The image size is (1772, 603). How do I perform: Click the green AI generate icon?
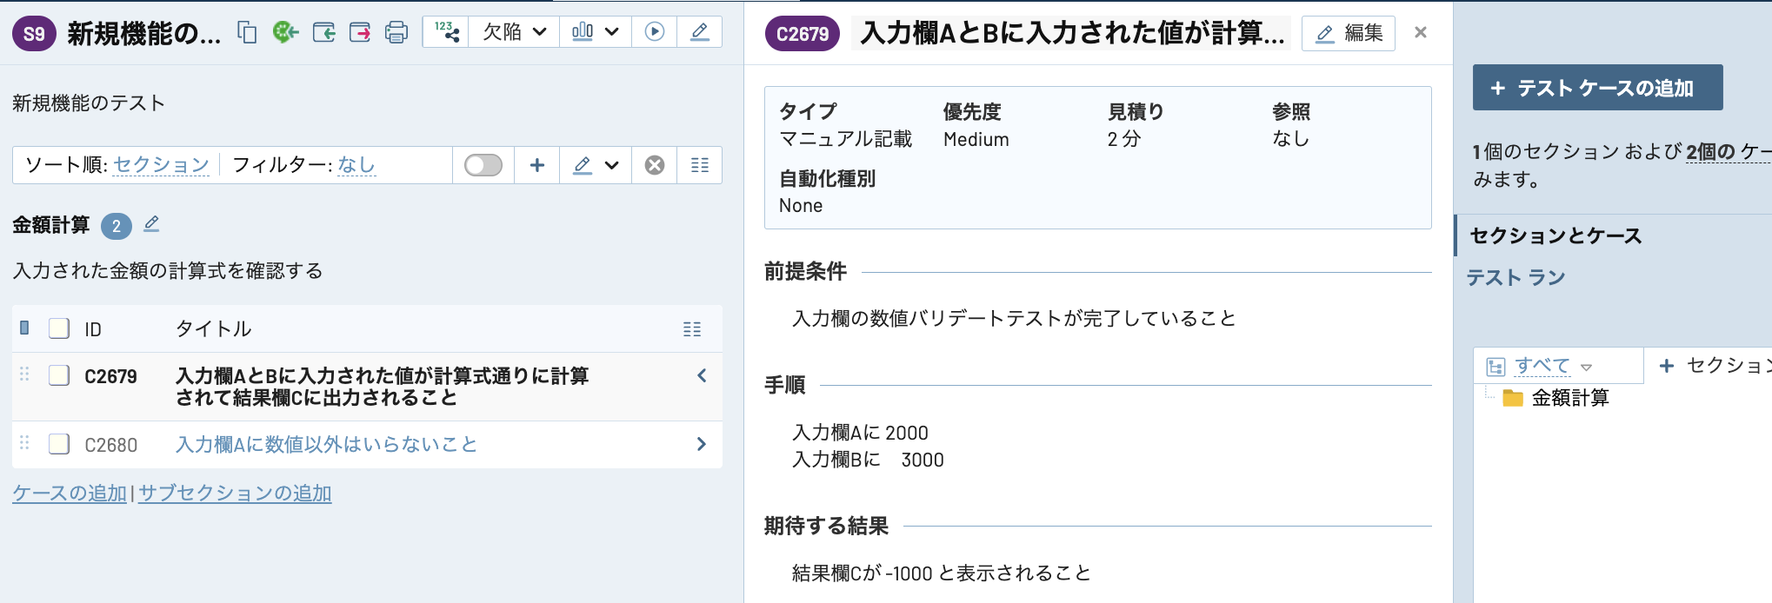coord(285,32)
